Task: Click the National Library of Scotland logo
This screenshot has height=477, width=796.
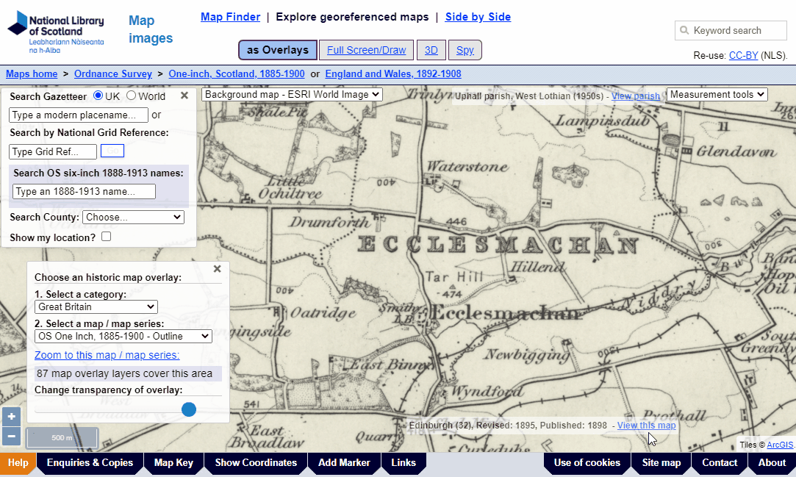Action: click(x=56, y=32)
